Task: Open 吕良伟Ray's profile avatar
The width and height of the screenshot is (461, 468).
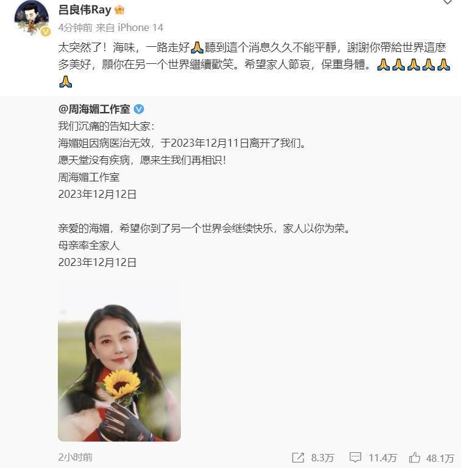Action: (x=32, y=19)
